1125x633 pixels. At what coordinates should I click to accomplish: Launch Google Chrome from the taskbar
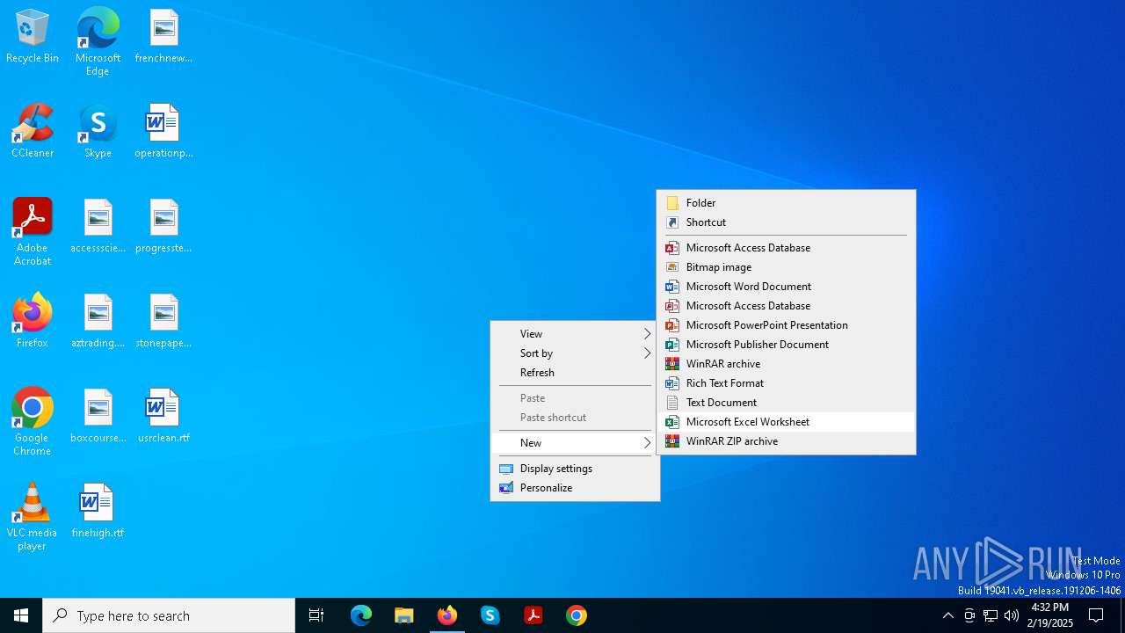pos(577,615)
